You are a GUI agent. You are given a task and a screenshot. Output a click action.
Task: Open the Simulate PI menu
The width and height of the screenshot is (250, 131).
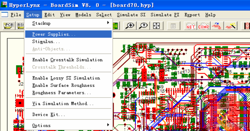(165, 15)
